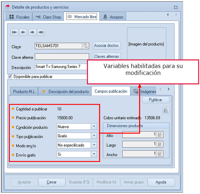Jump to the last record arrow
The image size is (200, 194).
point(41,32)
